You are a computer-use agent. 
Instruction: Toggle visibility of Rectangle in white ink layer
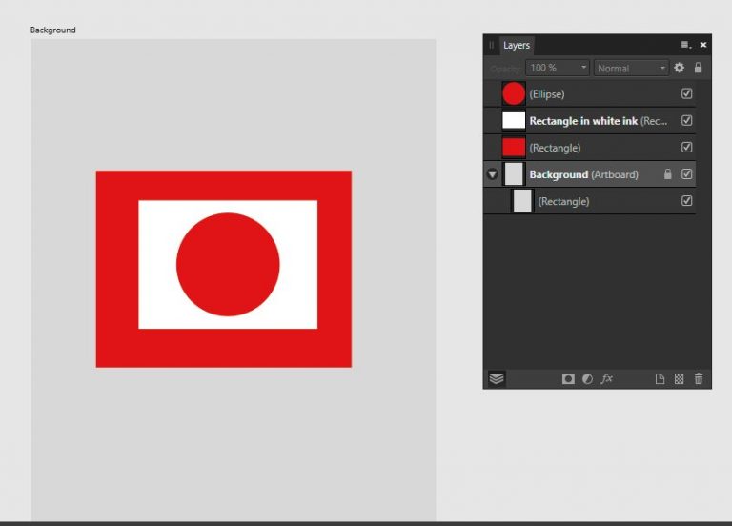(x=686, y=121)
